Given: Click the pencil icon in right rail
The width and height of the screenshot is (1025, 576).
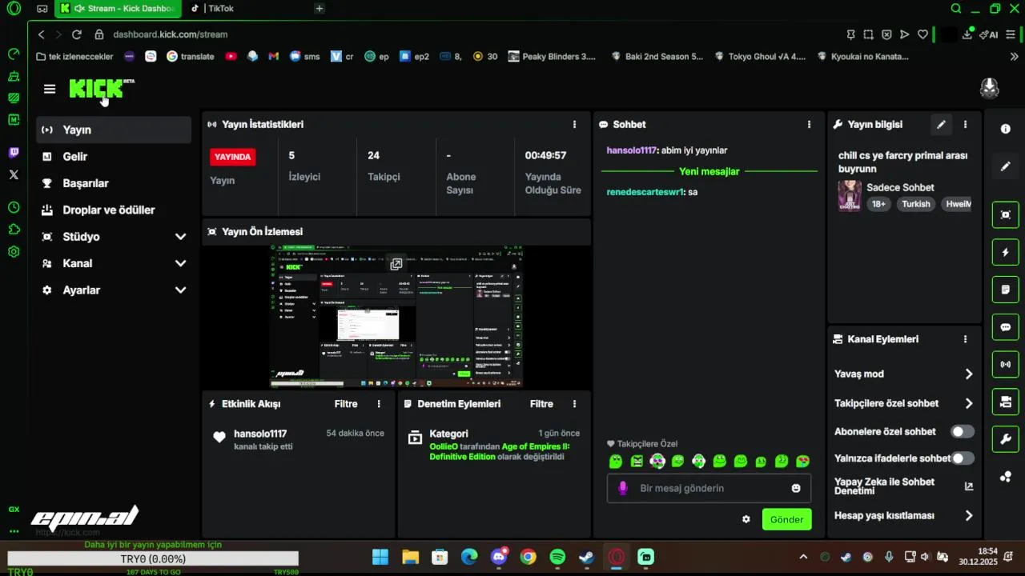Looking at the screenshot, I should [x=1006, y=166].
